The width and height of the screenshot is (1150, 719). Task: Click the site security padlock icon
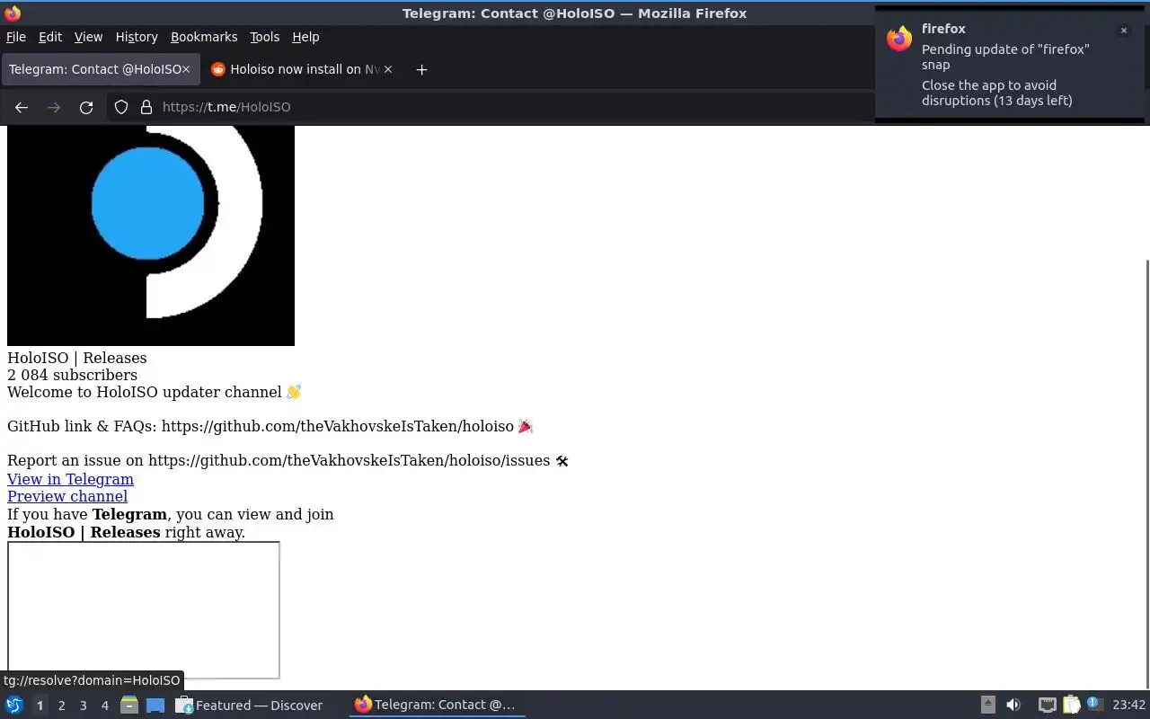[146, 107]
